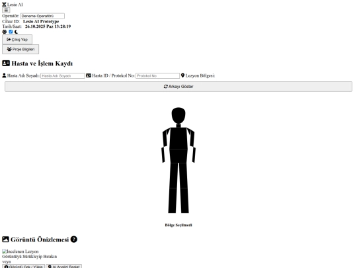Click the picture icon beside Görüntü Önizlemesi

(x=5, y=240)
